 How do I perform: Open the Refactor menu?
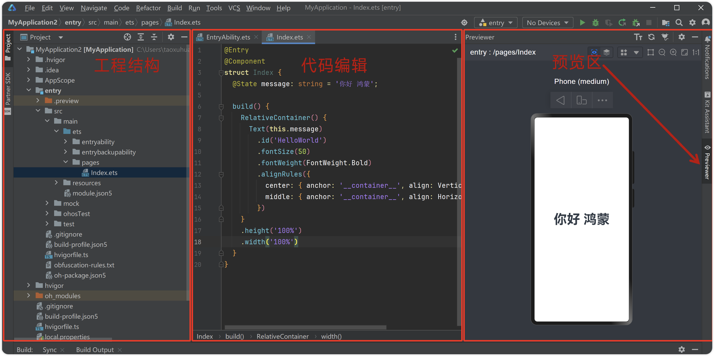pyautogui.click(x=148, y=8)
